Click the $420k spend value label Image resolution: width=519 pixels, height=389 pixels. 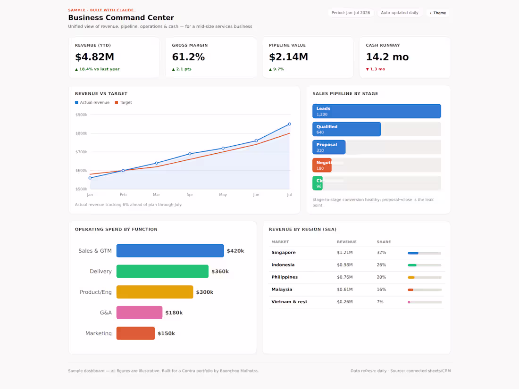235,251
